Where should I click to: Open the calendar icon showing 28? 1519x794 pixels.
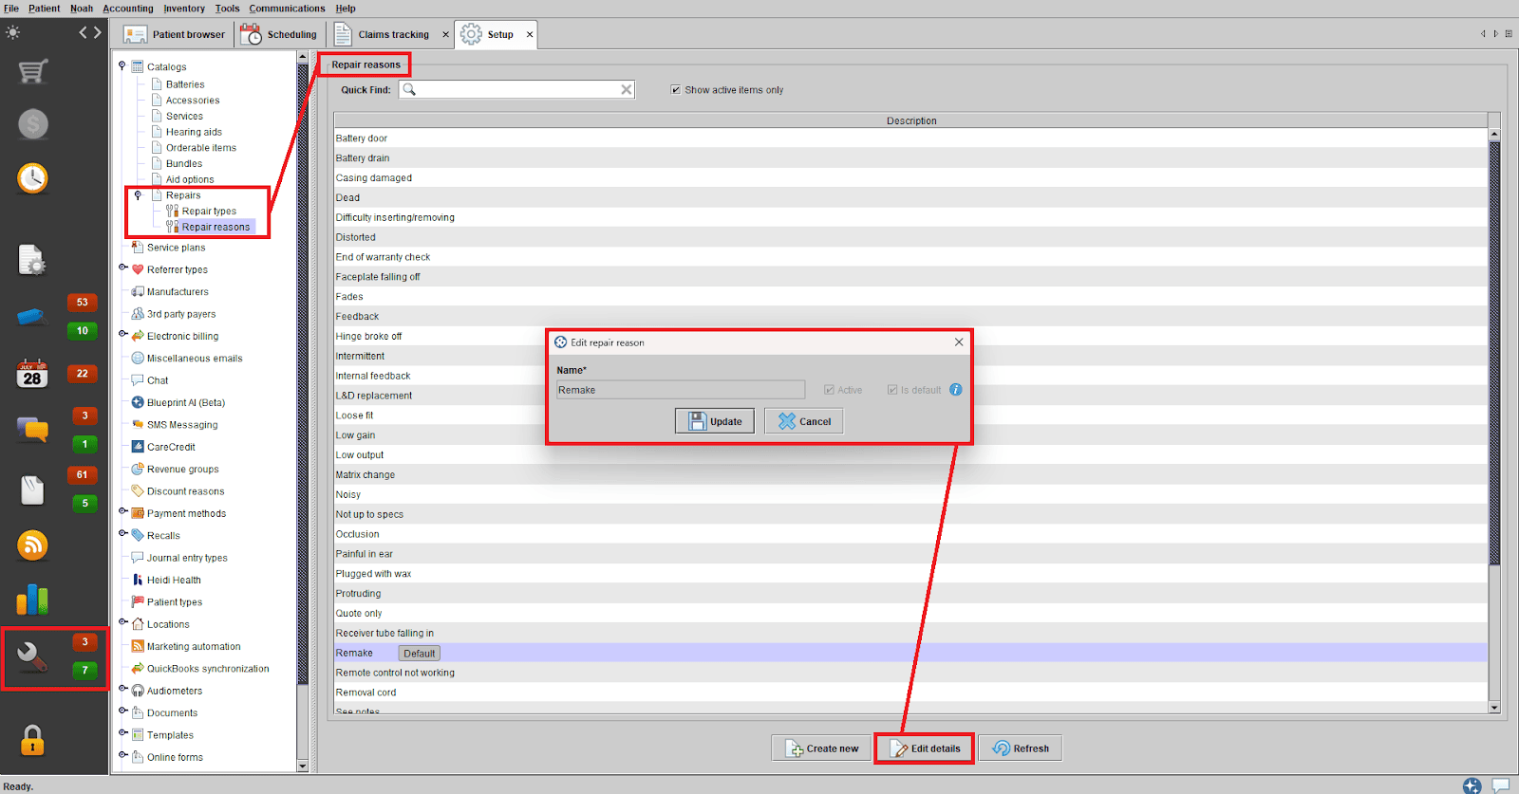point(32,375)
